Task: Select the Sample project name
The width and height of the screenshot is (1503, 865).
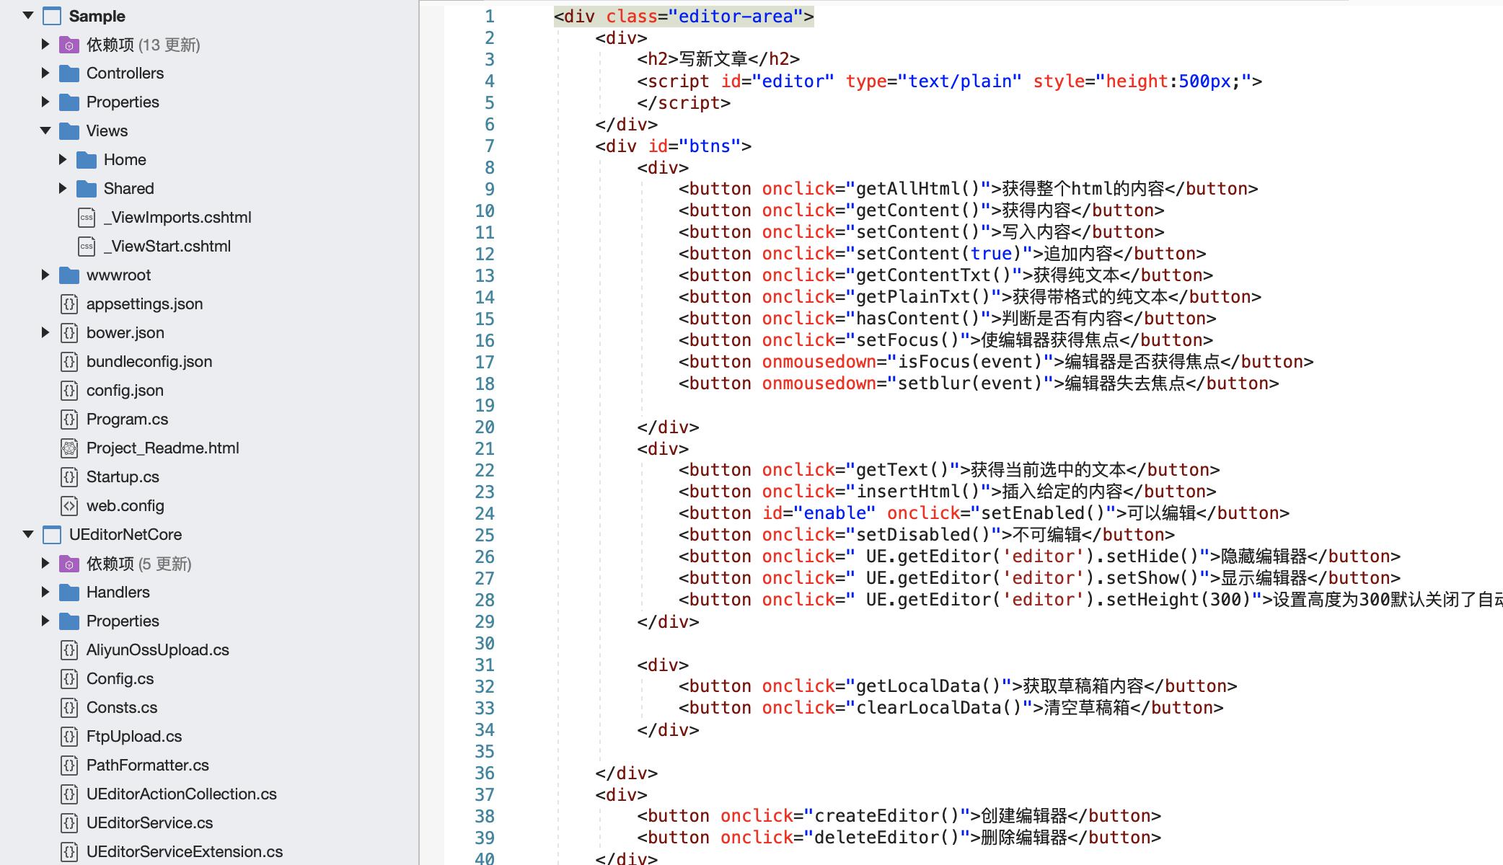Action: click(97, 16)
